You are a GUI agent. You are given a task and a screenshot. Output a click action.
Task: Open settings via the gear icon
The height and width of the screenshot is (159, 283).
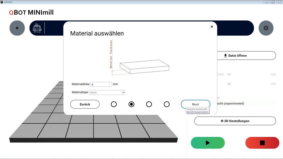(x=266, y=28)
